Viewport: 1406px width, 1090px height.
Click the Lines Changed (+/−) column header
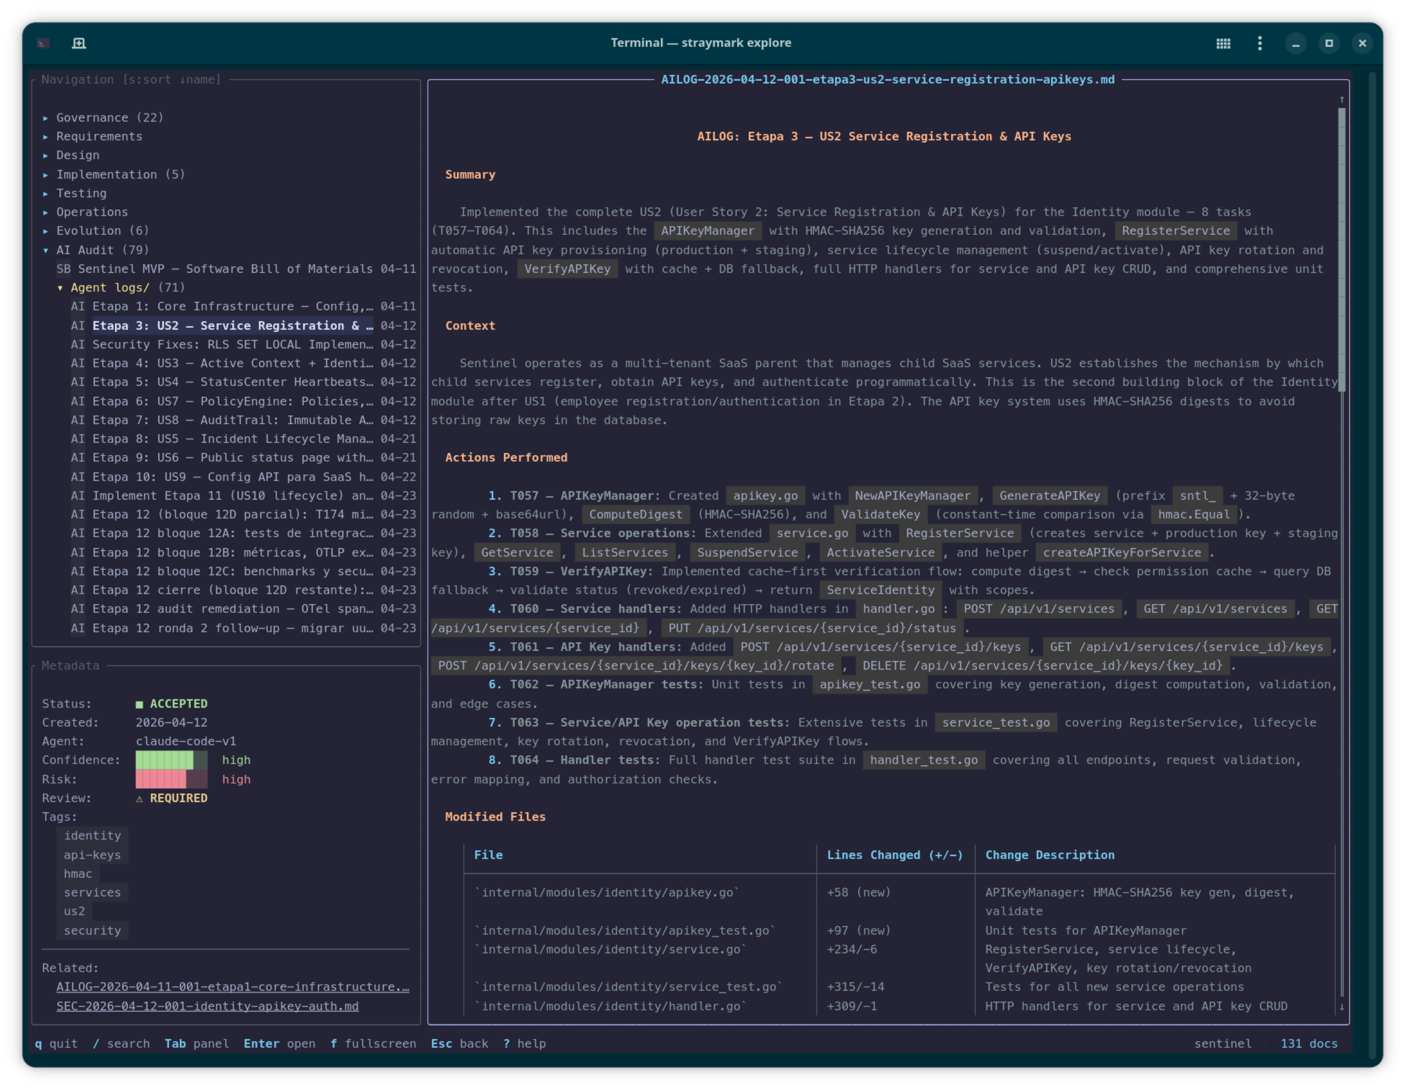pyautogui.click(x=895, y=854)
